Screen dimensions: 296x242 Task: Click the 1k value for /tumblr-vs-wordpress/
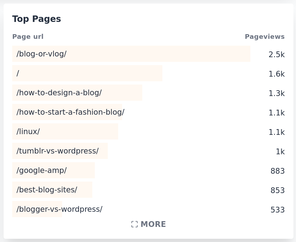pos(280,152)
